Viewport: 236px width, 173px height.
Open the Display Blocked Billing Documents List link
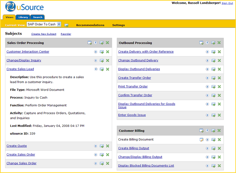(x=146, y=166)
